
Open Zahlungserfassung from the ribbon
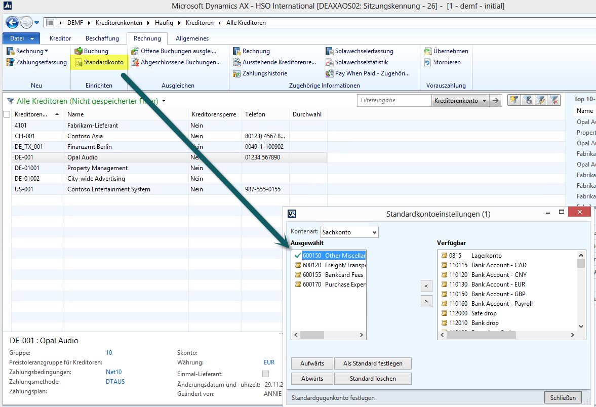pyautogui.click(x=10, y=62)
